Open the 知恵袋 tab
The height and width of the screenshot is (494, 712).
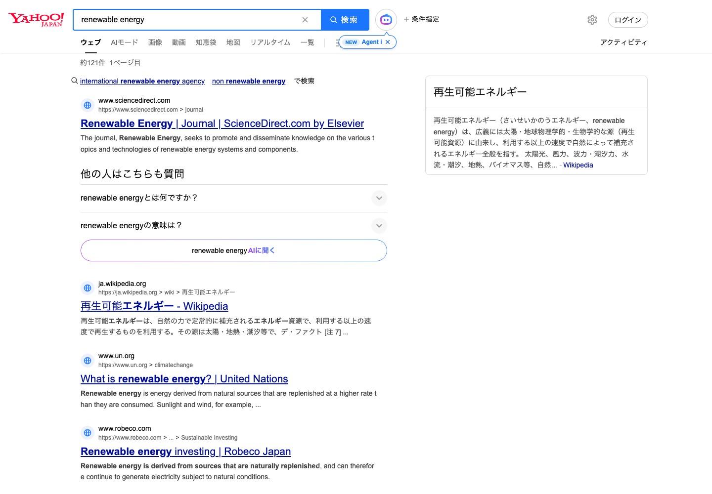click(206, 42)
